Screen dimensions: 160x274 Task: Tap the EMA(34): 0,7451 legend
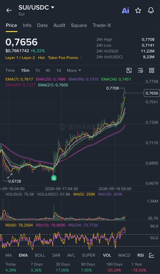click(116, 79)
